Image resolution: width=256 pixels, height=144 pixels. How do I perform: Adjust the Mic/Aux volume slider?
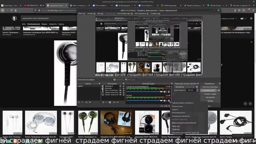(144, 101)
